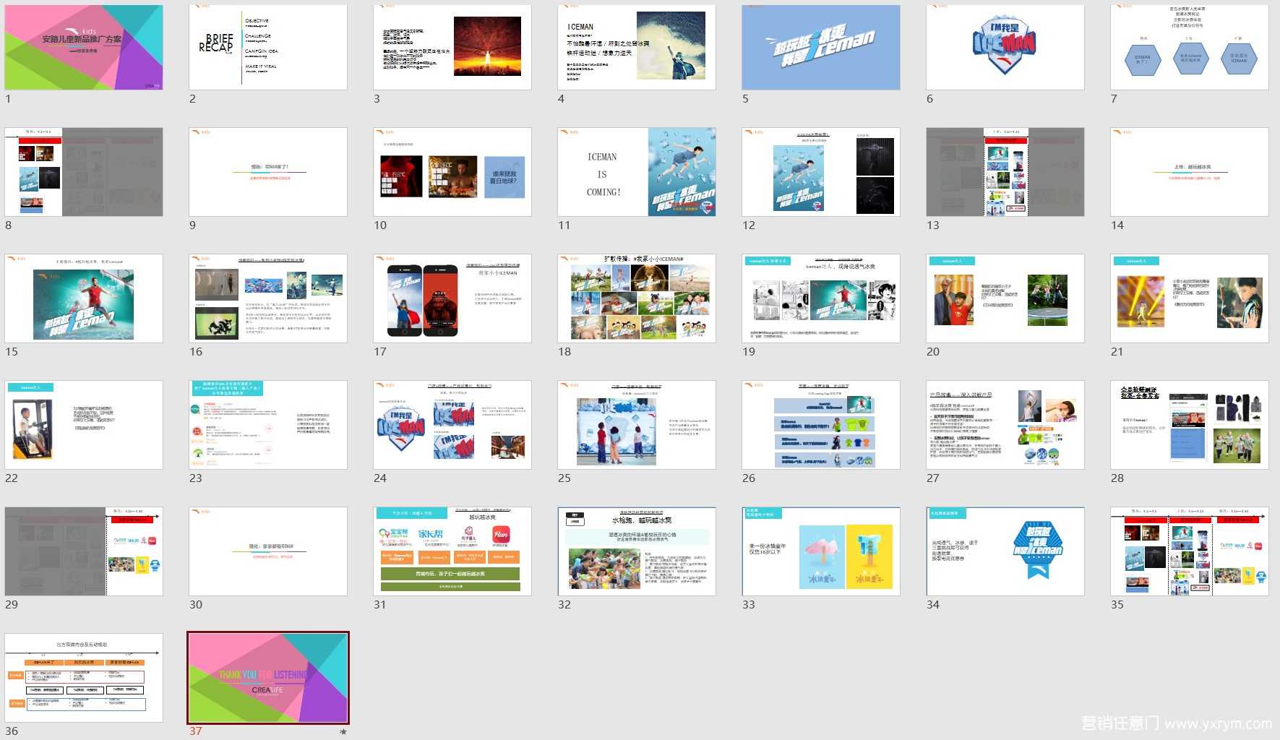Viewport: 1280px width, 740px height.
Task: Select slide 37 Thank You thumbnail
Action: [268, 678]
